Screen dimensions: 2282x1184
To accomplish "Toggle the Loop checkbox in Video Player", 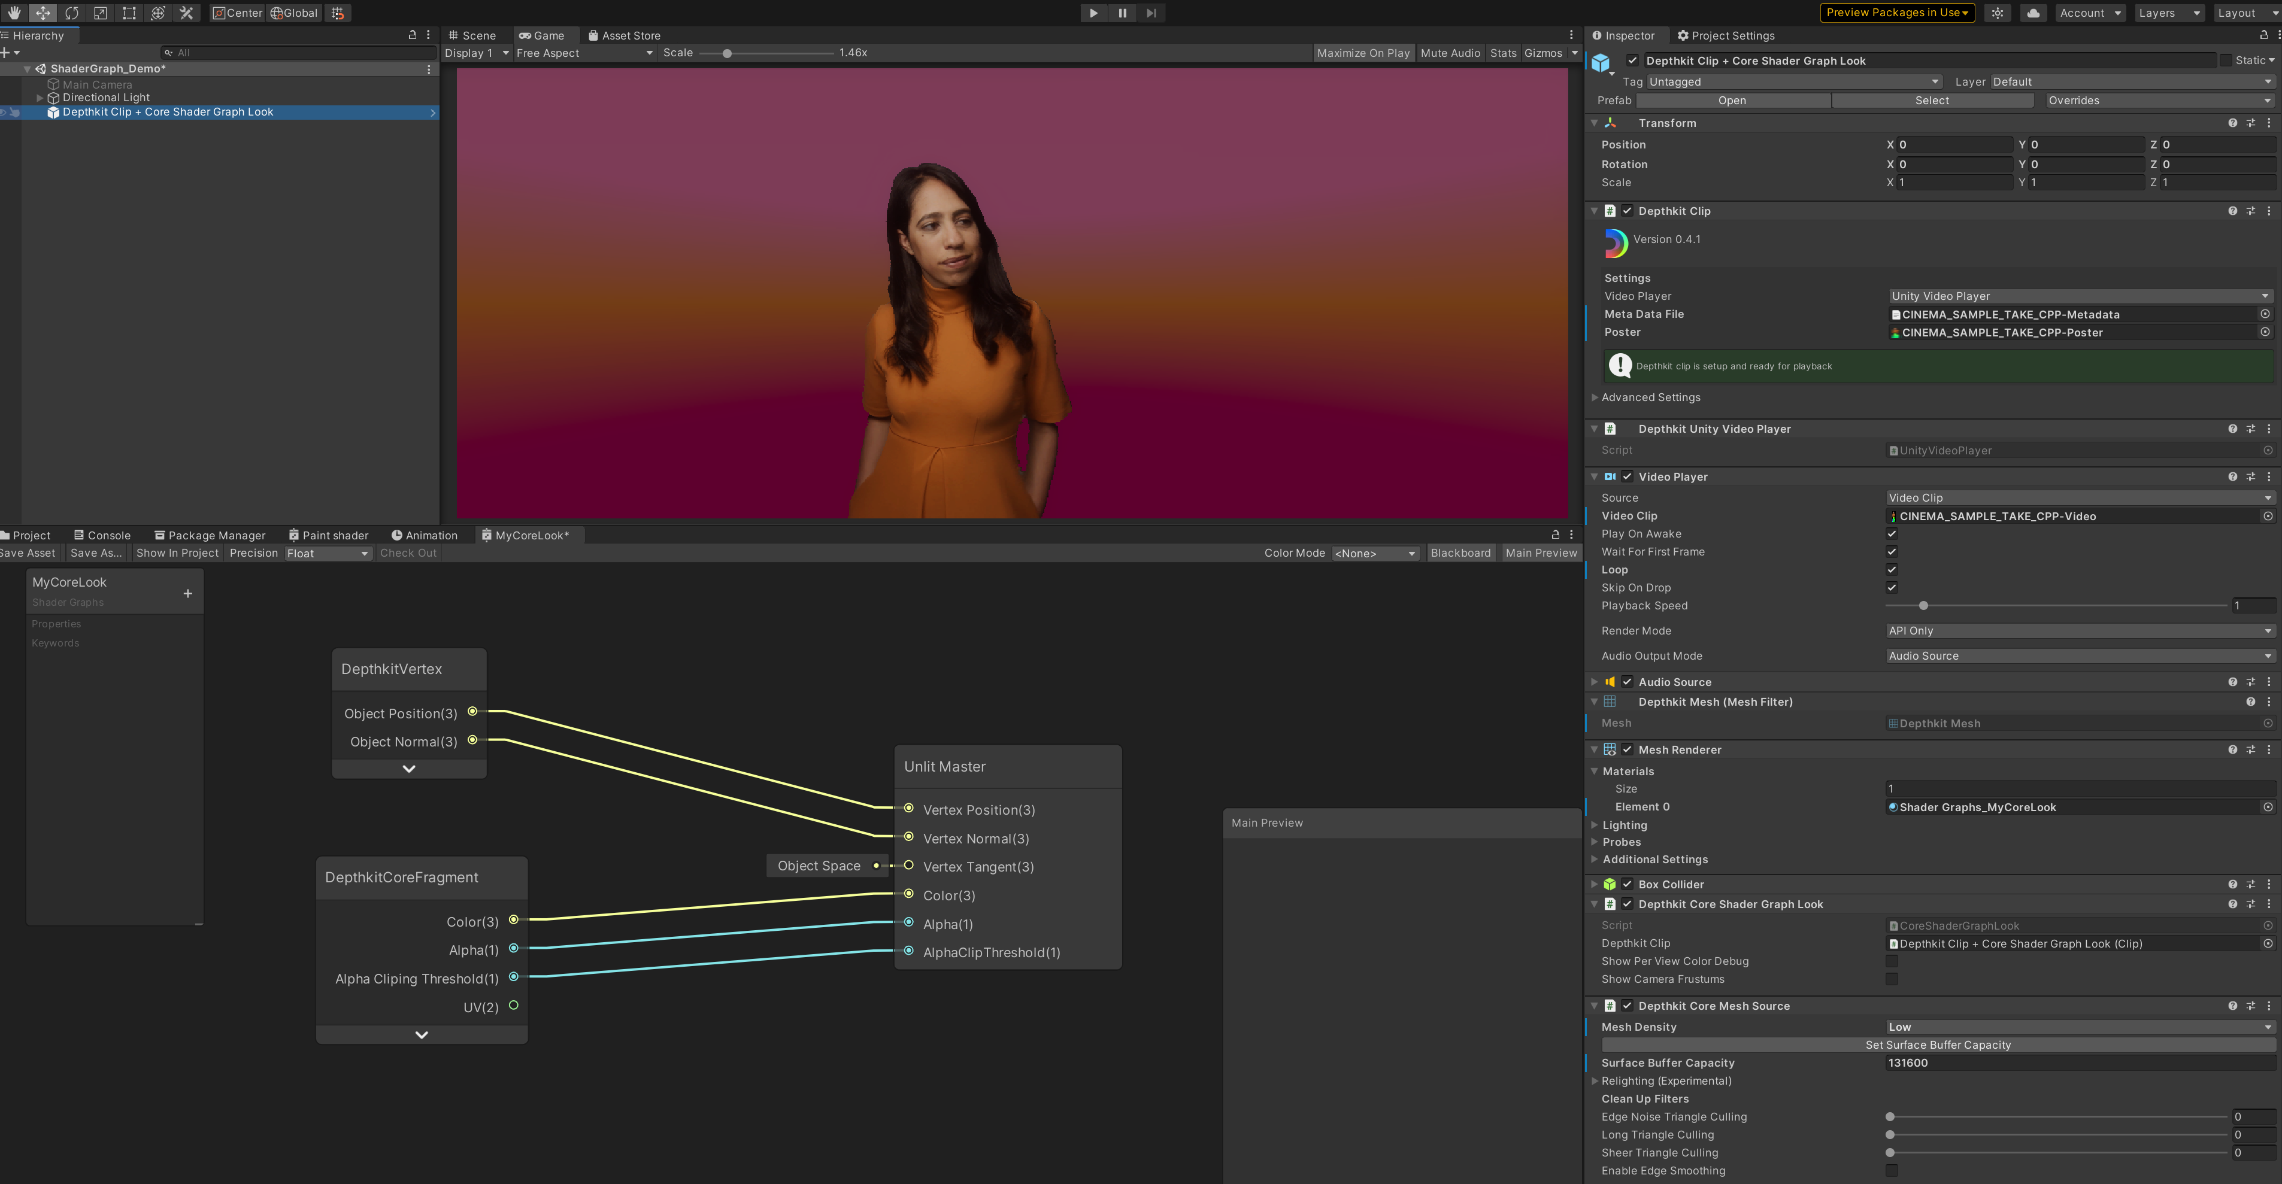I will [1892, 569].
